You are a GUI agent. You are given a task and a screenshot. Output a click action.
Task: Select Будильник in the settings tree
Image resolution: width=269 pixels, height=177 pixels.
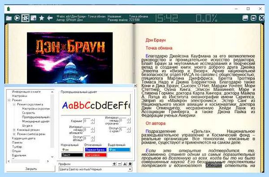19,155
